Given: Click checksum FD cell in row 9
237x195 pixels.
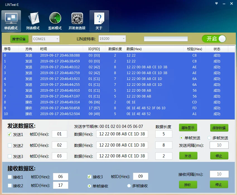Looking at the screenshot, I should [195, 108].
